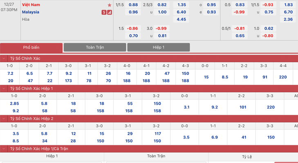Open match statistics bar chart icon

[x=110, y=12]
